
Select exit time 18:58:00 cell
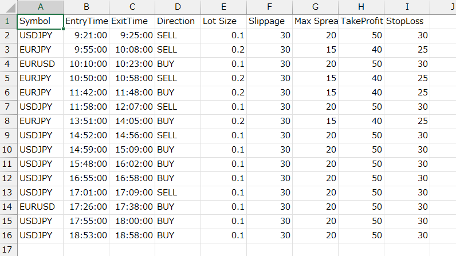pos(132,235)
